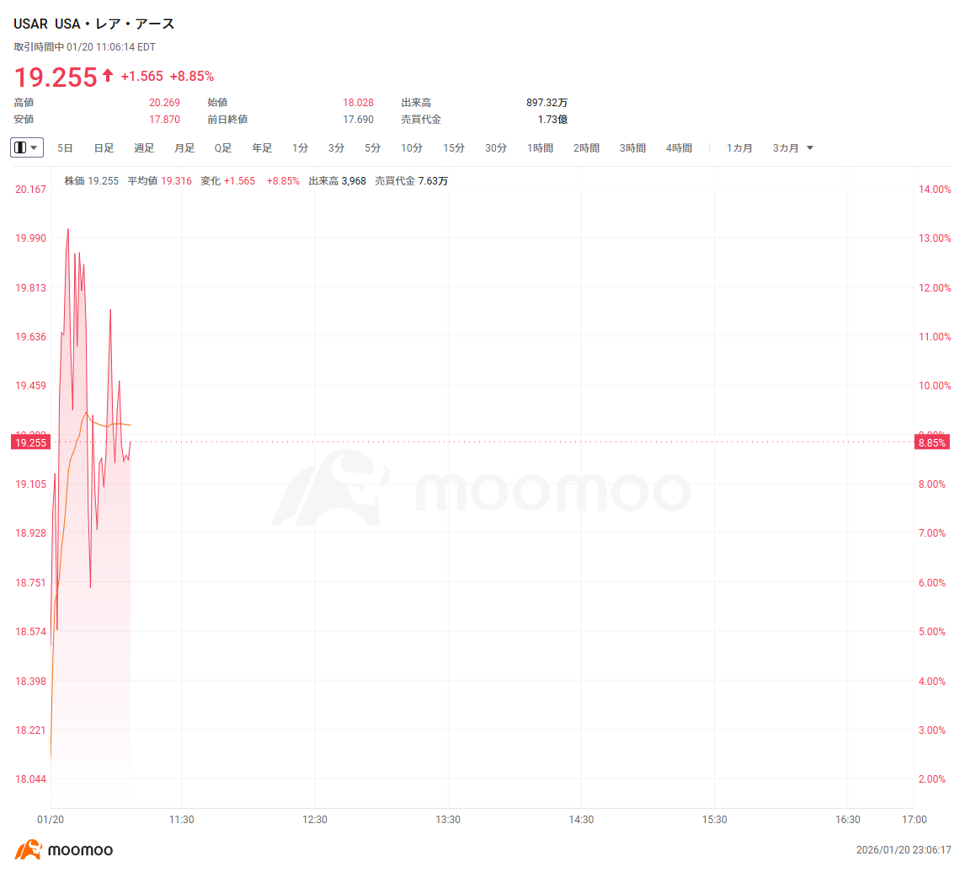965x872 pixels.
Task: Pick the 5分 interval
Action: [x=373, y=148]
